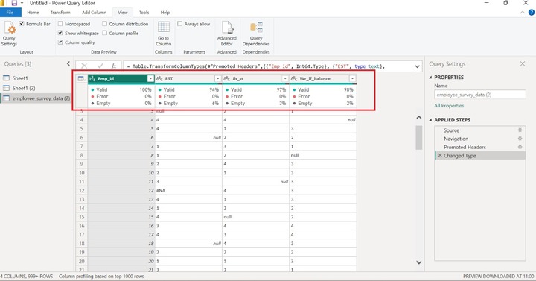Image resolution: width=536 pixels, height=281 pixels.
Task: Edit the query Name field
Action: (480, 95)
